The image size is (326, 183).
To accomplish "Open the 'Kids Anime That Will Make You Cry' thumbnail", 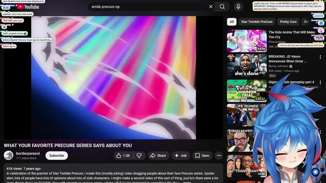I will [x=247, y=41].
